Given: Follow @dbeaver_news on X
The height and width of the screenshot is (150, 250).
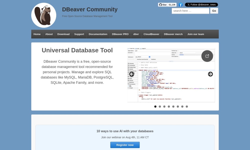Looking at the screenshot, I should point(201,4).
